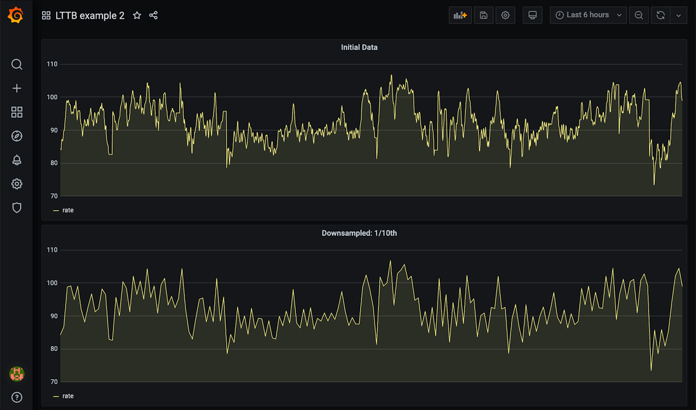The width and height of the screenshot is (696, 410).
Task: Star the LTTB example 2 dashboard
Action: [x=136, y=15]
